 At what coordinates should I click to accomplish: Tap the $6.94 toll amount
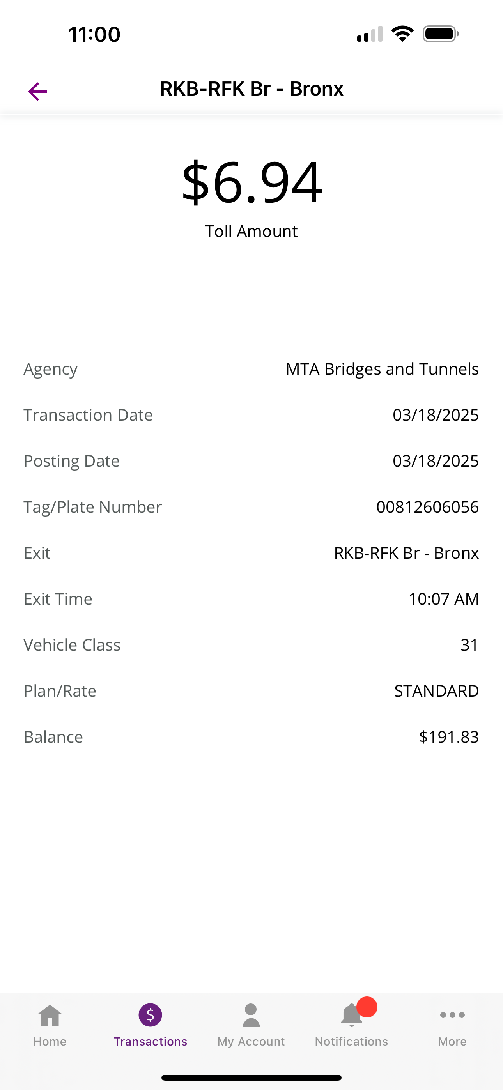coord(251,182)
